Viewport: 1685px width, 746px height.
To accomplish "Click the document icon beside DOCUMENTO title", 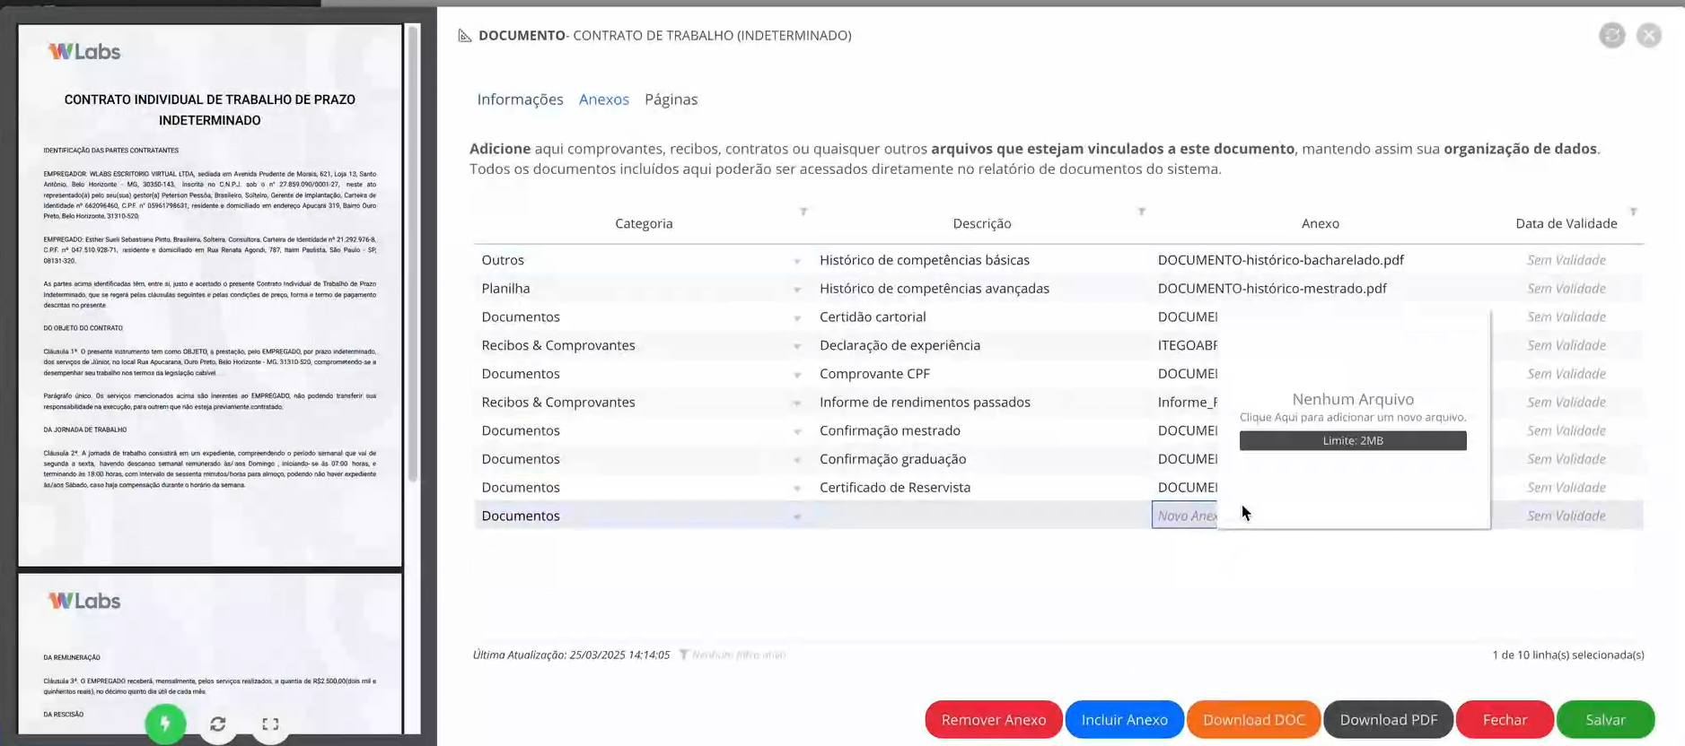I will [465, 35].
